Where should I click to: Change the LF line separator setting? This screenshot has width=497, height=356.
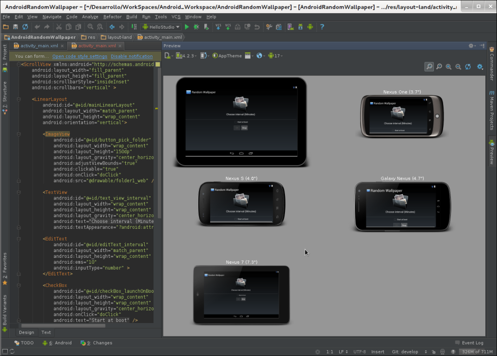[x=343, y=352]
